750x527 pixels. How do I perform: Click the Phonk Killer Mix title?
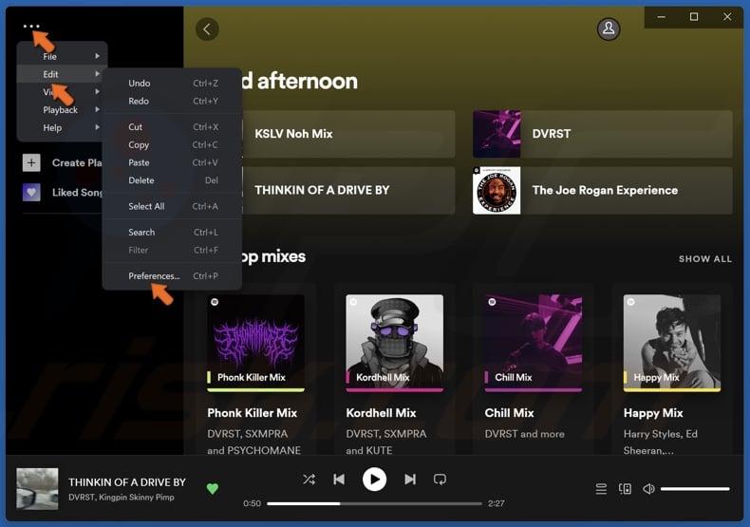click(253, 413)
